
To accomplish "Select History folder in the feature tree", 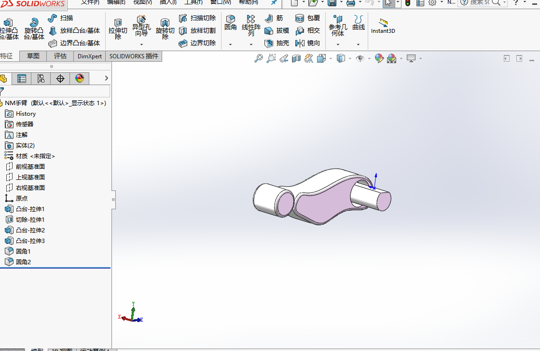I will click(20, 114).
